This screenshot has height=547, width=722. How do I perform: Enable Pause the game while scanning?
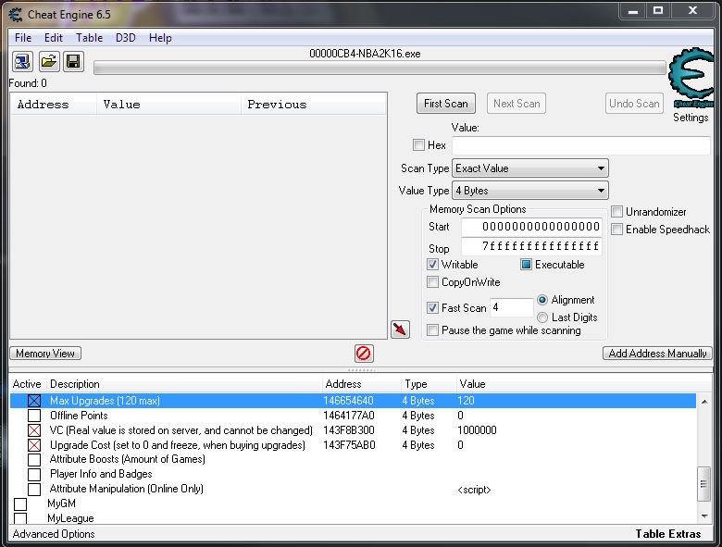[432, 330]
